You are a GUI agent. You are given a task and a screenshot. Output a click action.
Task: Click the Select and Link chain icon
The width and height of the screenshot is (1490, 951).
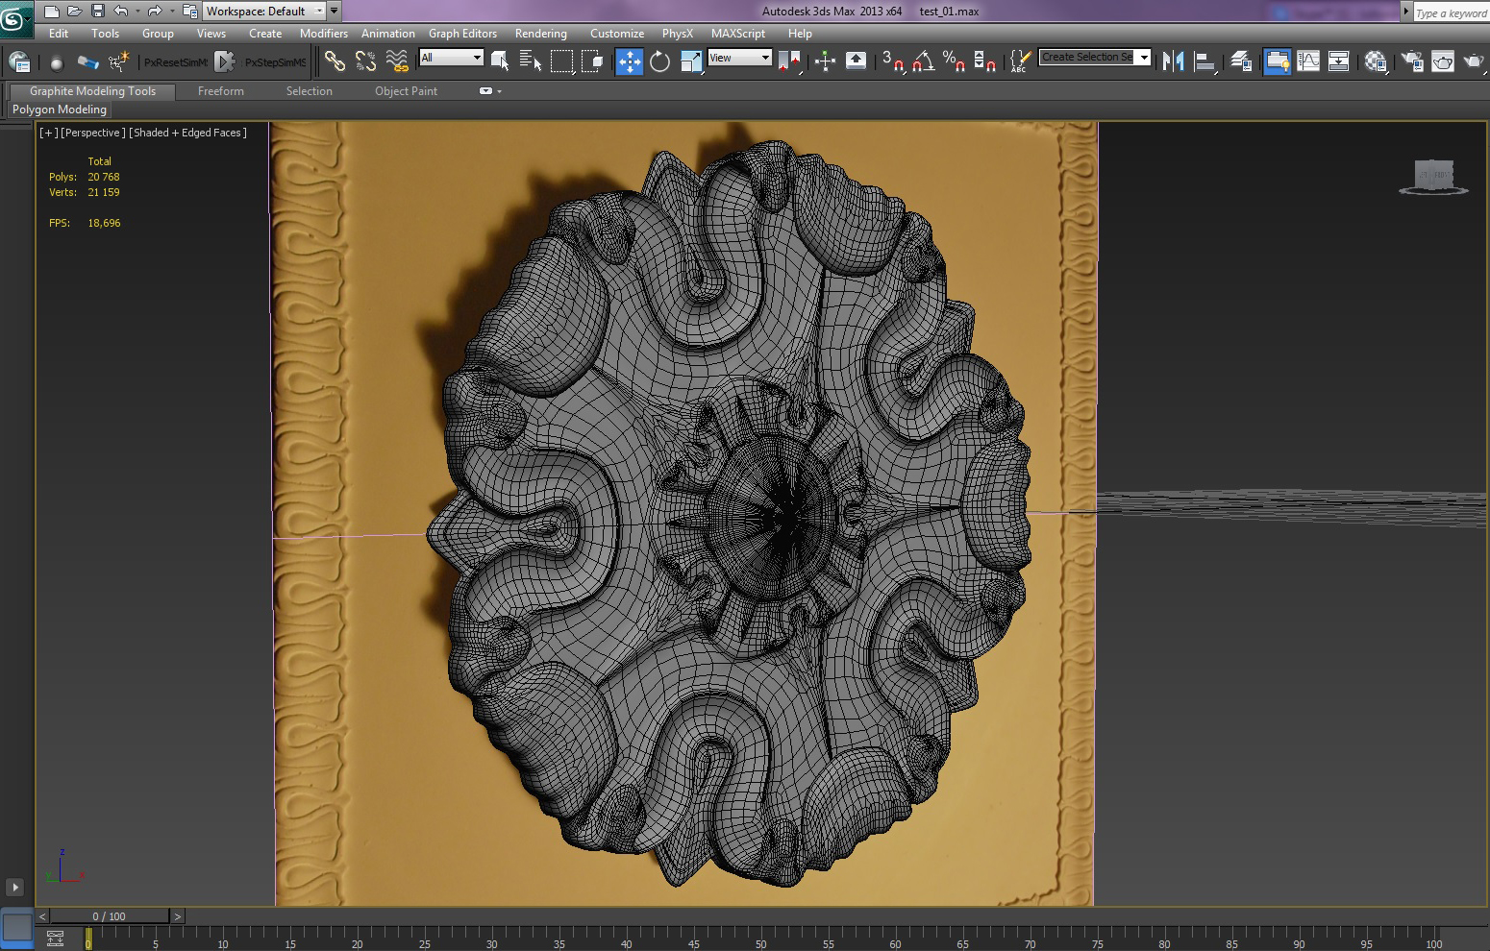coord(334,61)
